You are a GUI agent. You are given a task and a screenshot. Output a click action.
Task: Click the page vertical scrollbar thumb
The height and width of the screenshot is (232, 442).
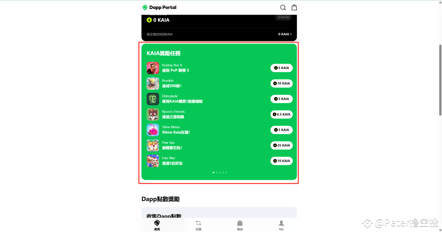pos(440,80)
